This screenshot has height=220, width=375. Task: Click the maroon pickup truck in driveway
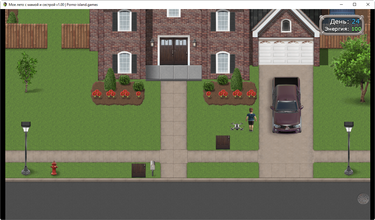[286, 105]
